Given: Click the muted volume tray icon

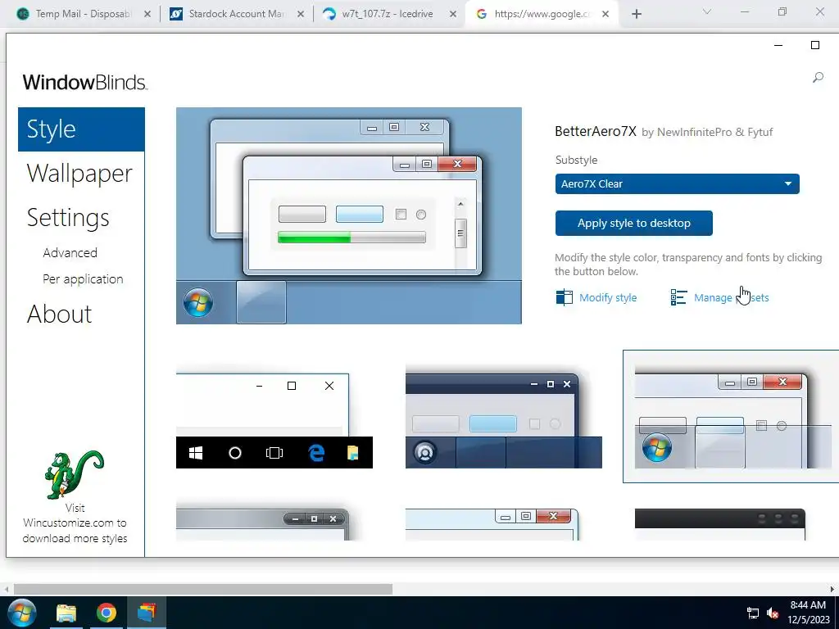Looking at the screenshot, I should click(772, 613).
